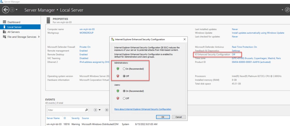Click the Dashboard icon in the sidebar
This screenshot has width=290, height=126.
point(5,22)
